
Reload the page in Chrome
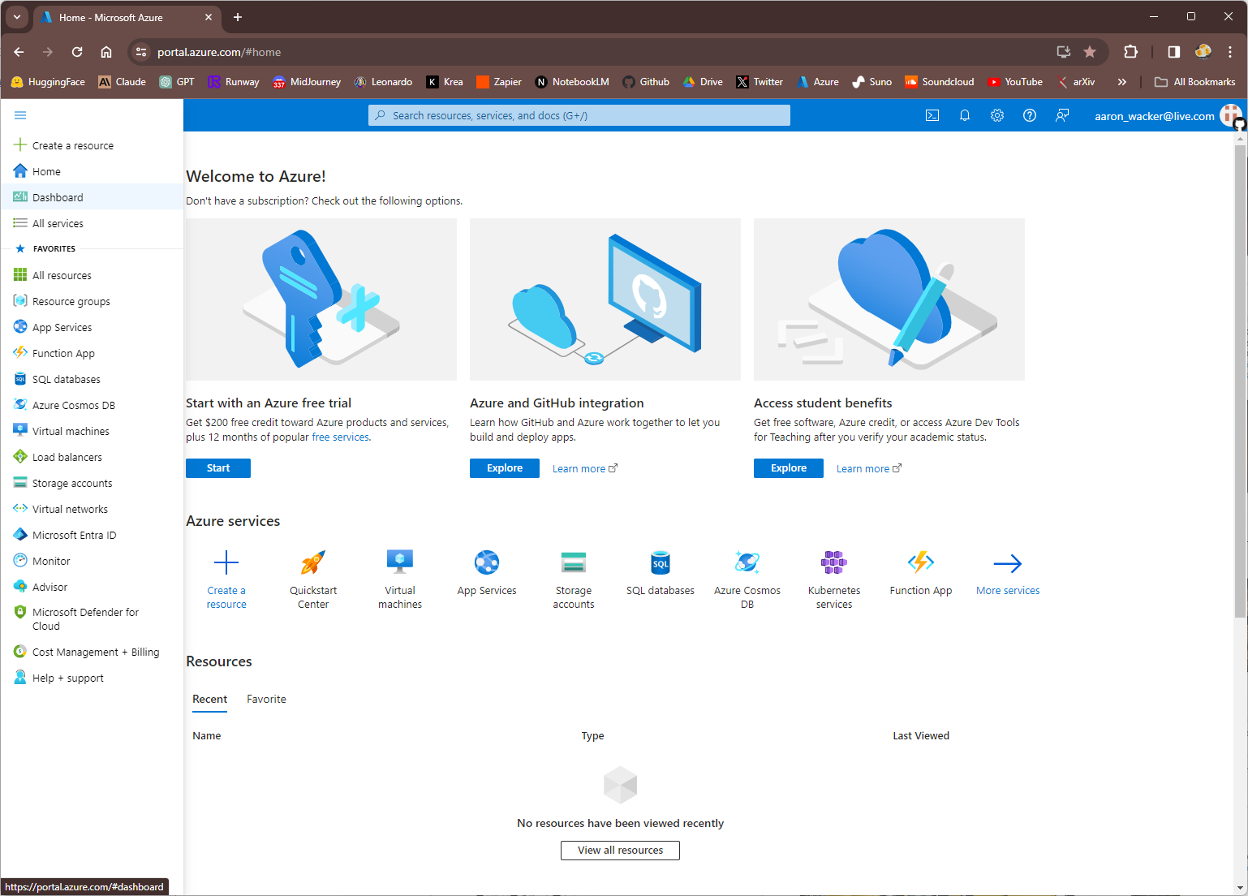click(x=77, y=52)
